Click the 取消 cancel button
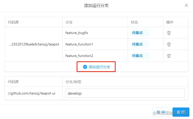The width and height of the screenshot is (193, 119). coord(161,112)
